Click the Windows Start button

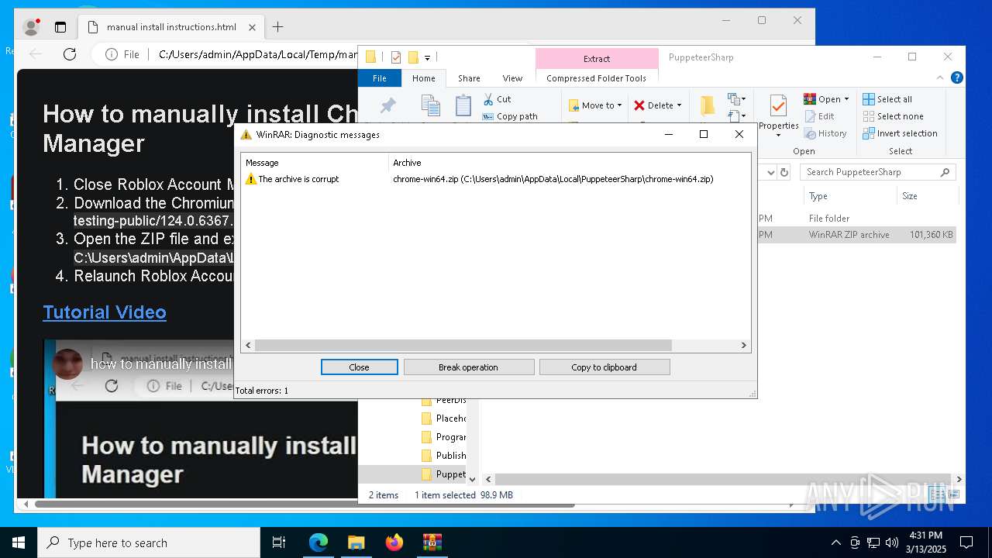pos(19,542)
